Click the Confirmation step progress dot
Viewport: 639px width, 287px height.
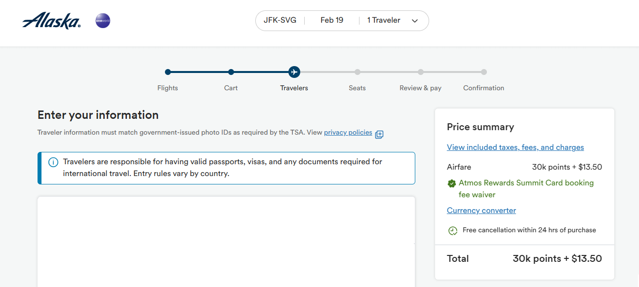[x=484, y=72]
